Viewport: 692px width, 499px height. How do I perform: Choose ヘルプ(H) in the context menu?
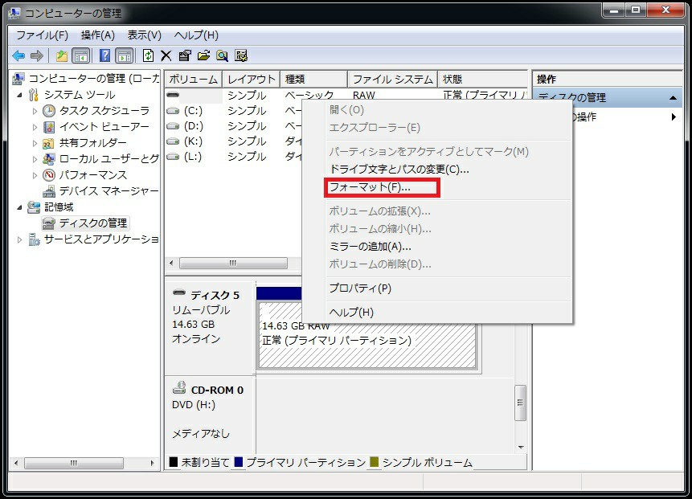(448, 313)
